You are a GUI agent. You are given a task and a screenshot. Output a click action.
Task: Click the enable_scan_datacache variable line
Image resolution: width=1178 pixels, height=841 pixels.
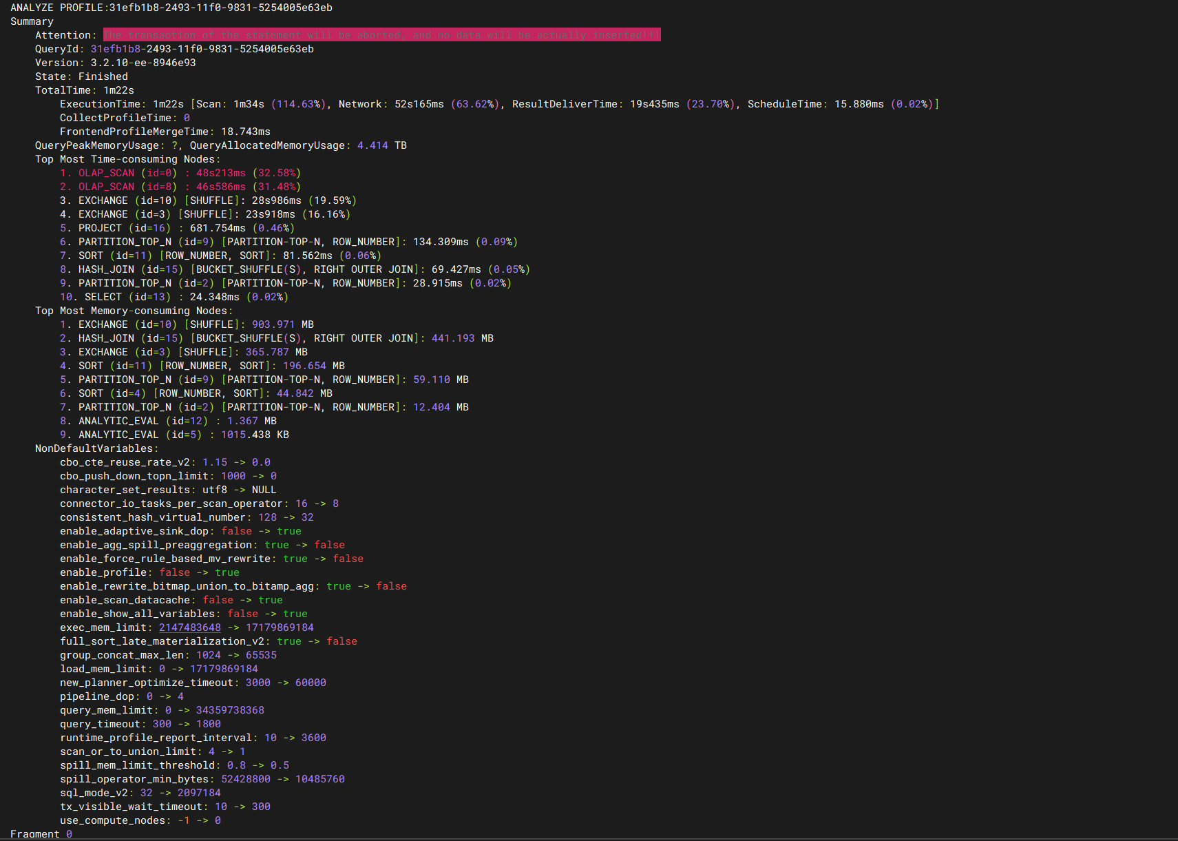click(x=171, y=600)
